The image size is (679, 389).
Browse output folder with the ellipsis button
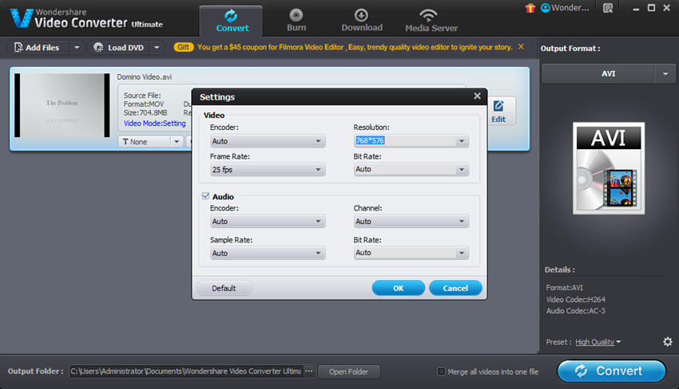(309, 371)
